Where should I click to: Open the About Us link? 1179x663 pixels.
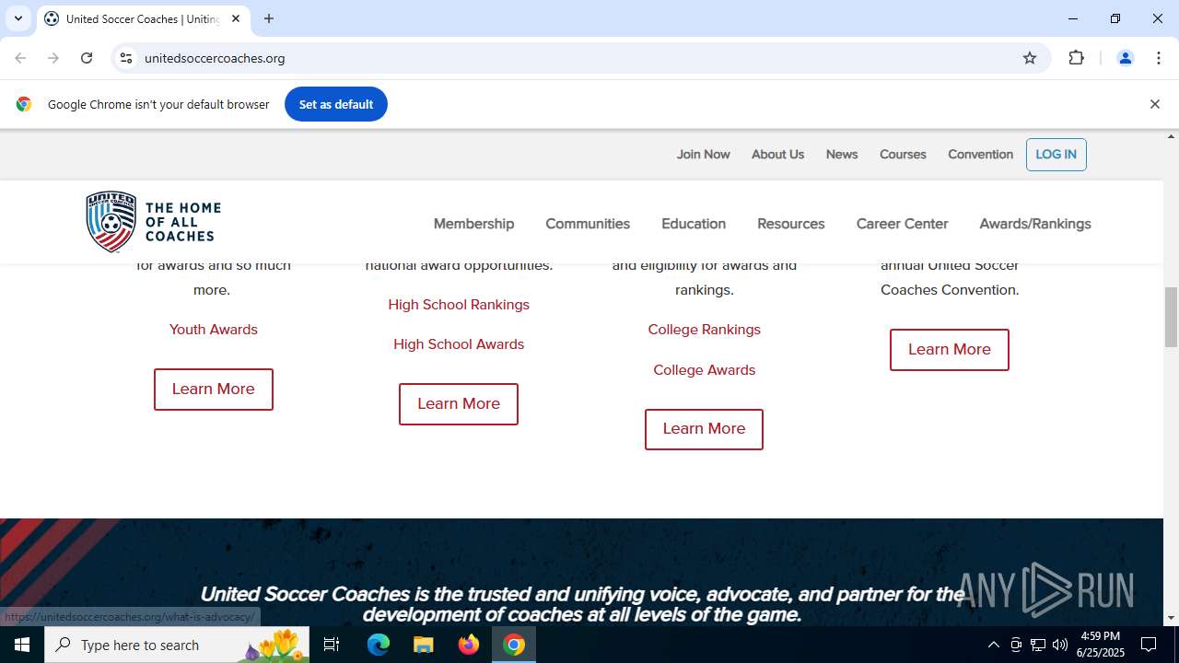(777, 154)
